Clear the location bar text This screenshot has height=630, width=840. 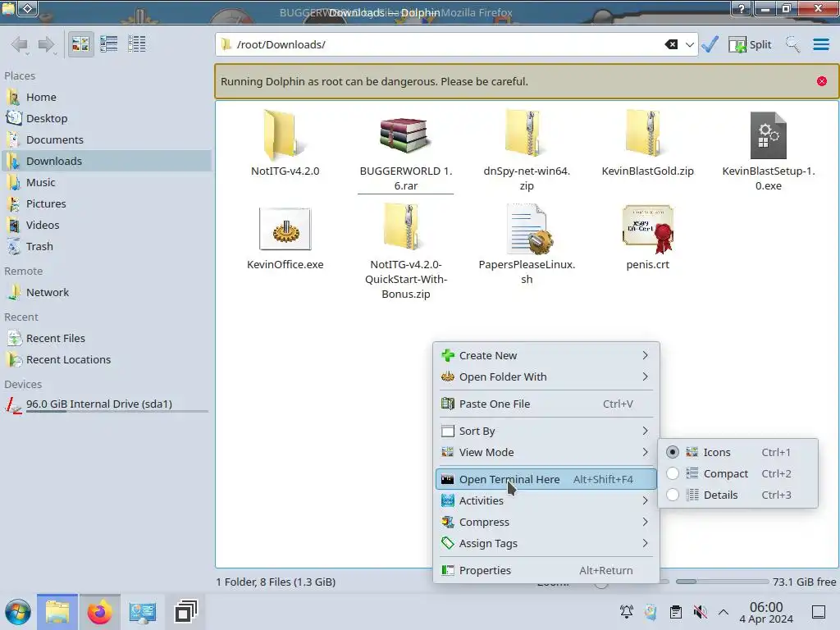point(671,44)
